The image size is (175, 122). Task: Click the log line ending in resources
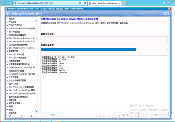click(x=54, y=73)
